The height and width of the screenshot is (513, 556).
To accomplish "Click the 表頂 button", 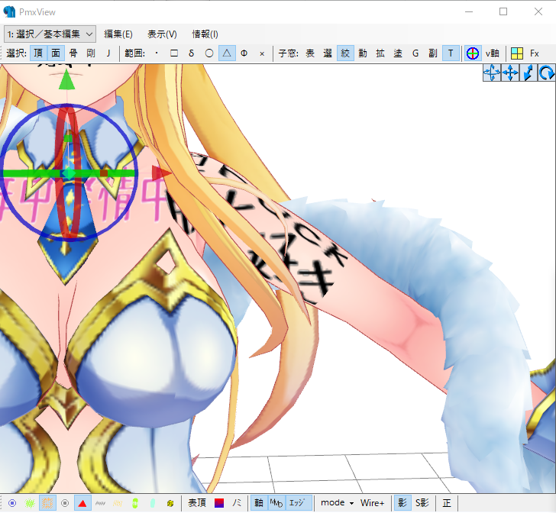I will coord(197,503).
